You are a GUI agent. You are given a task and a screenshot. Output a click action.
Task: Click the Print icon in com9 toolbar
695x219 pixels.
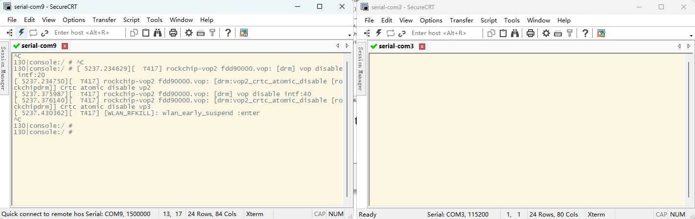[x=173, y=33]
